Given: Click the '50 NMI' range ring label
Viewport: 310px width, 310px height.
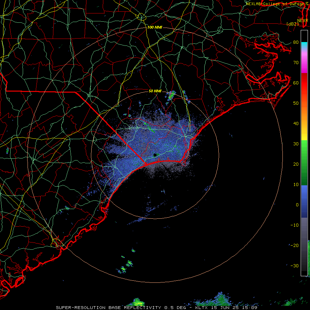Looking at the screenshot, I should click(155, 91).
